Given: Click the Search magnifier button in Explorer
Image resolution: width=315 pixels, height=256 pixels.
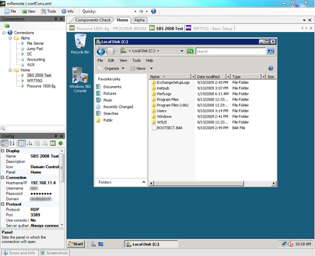Looking at the screenshot, I should 271,51.
